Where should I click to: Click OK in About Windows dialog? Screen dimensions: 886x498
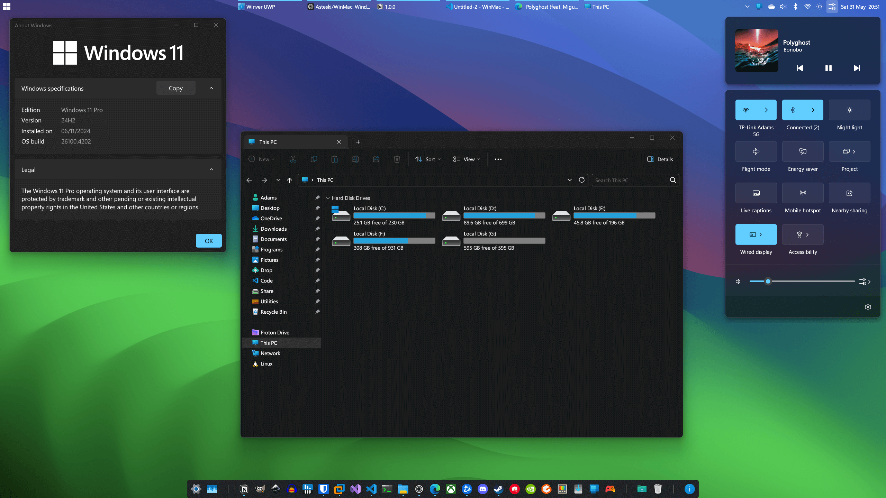coord(209,241)
